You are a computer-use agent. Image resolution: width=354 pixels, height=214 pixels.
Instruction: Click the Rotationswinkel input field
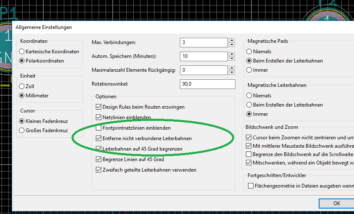click(207, 84)
